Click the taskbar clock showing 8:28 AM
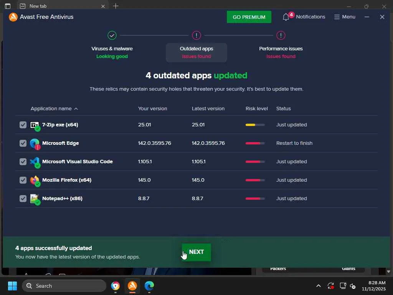The width and height of the screenshot is (393, 295). [x=373, y=286]
